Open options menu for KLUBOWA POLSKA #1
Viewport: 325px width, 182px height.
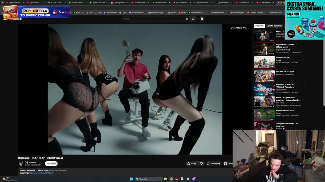pyautogui.click(x=304, y=85)
